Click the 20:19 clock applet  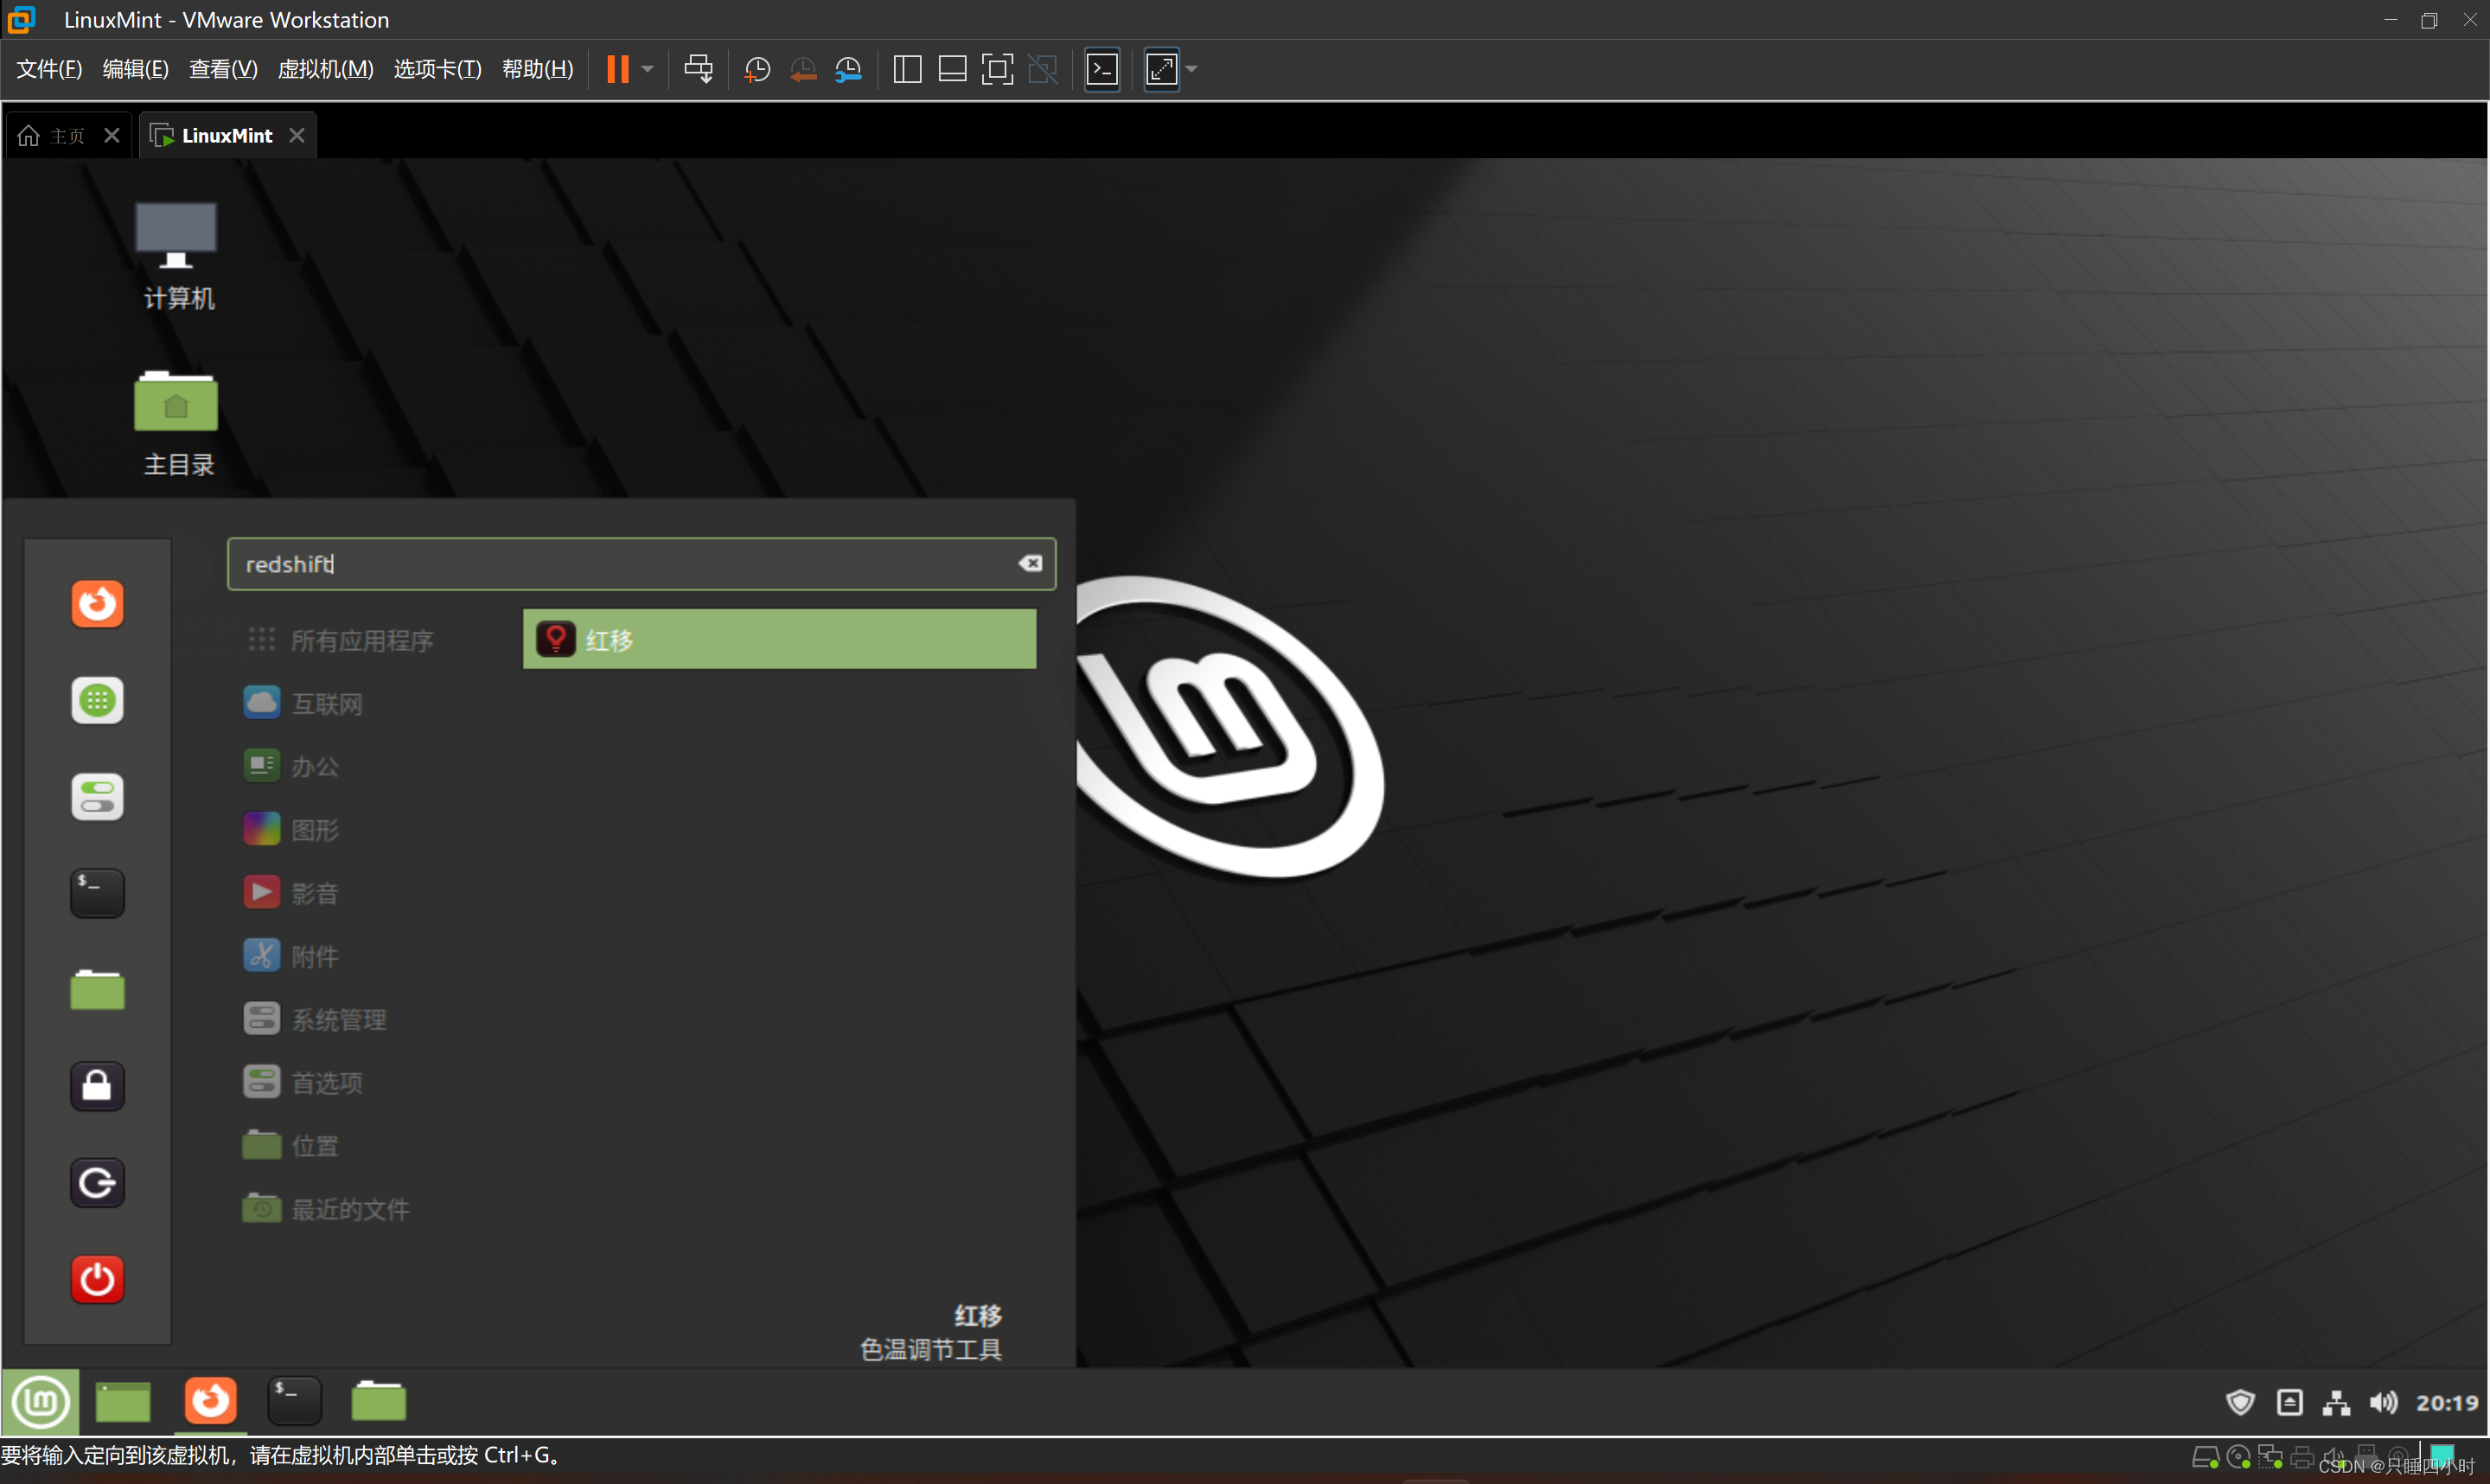point(2447,1402)
